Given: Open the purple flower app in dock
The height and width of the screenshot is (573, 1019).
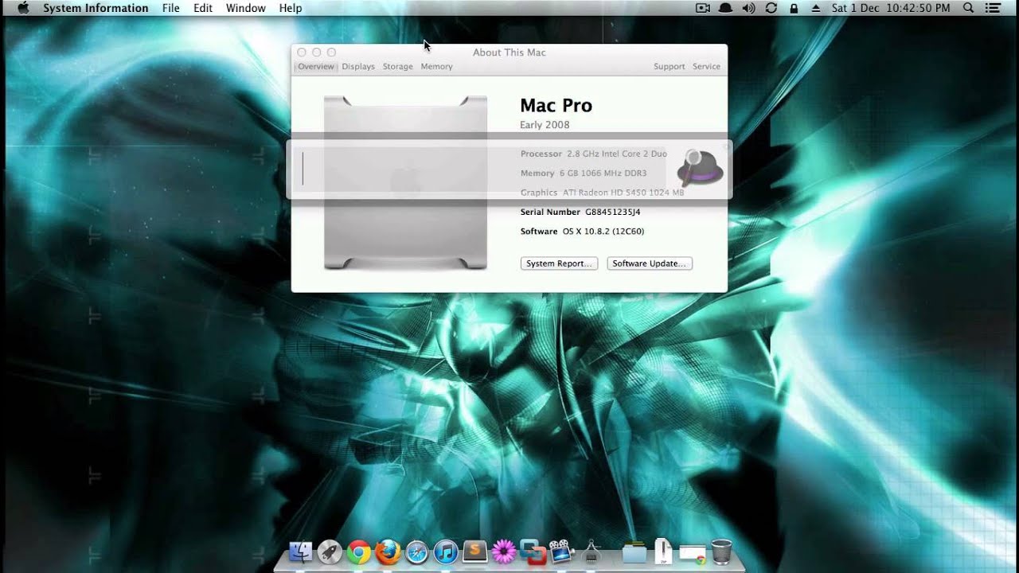Looking at the screenshot, I should click(504, 551).
